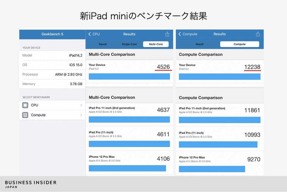
Task: Go back using the CPU back chevron
Action: tap(90, 34)
